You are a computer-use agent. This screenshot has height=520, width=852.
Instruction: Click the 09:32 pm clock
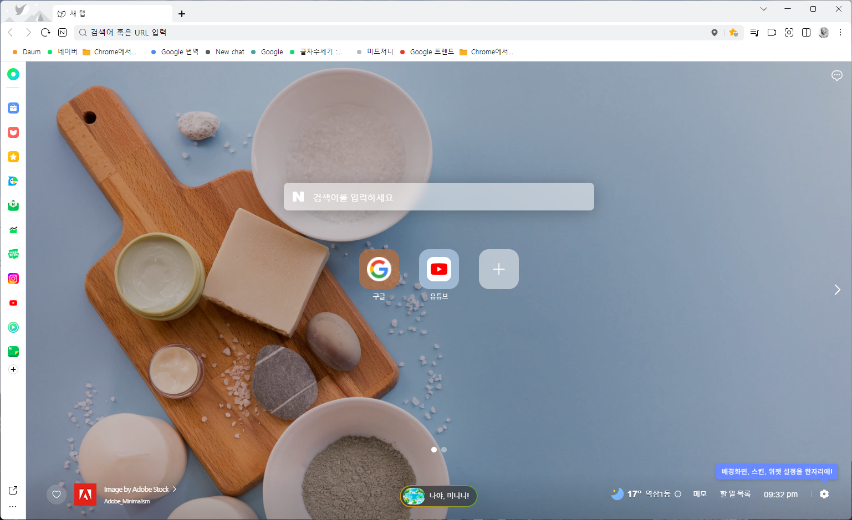click(x=780, y=494)
